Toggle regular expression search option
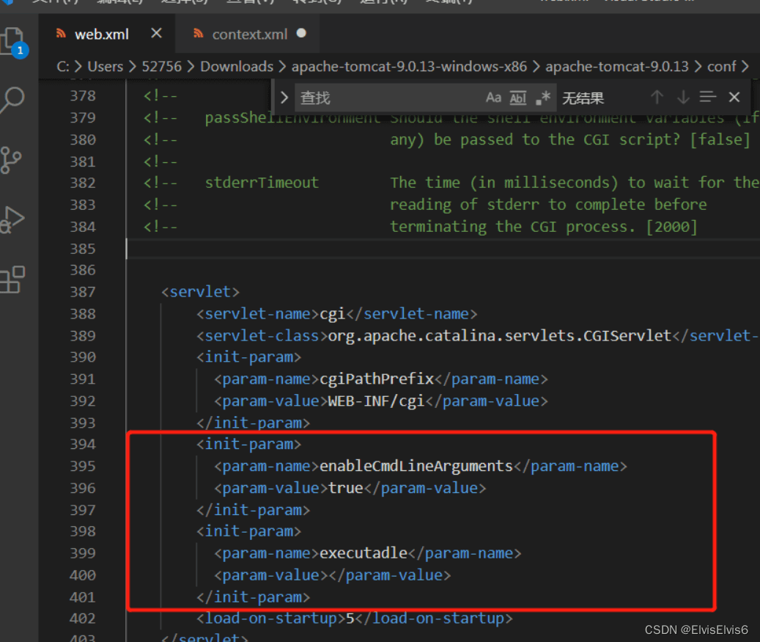The width and height of the screenshot is (760, 642). tap(542, 98)
